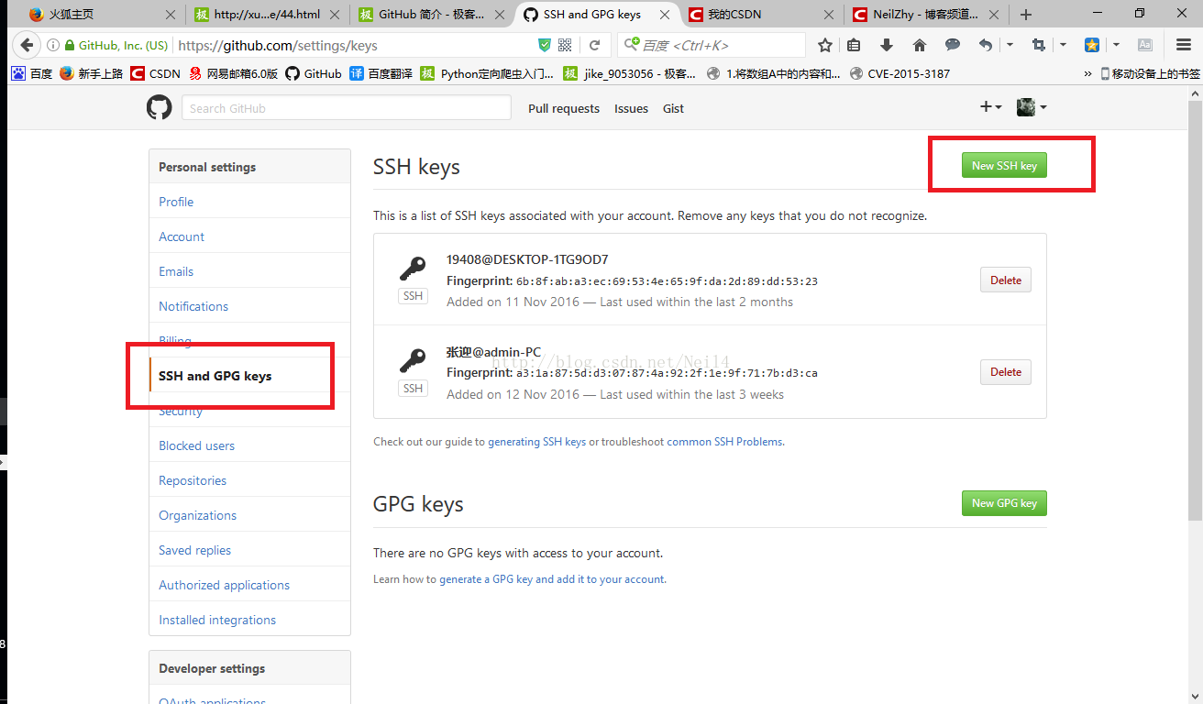Click the key icon of 张迎@admin-PC
The width and height of the screenshot is (1203, 704).
point(413,361)
